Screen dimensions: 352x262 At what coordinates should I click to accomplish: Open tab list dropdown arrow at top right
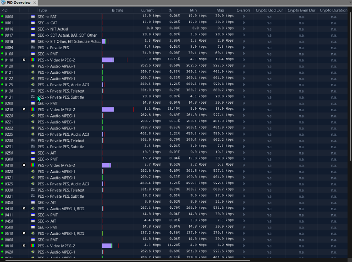point(350,2)
